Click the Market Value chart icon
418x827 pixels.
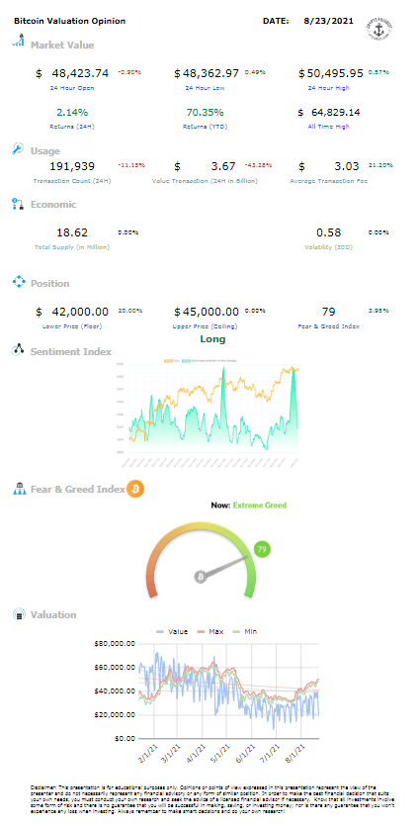19,41
